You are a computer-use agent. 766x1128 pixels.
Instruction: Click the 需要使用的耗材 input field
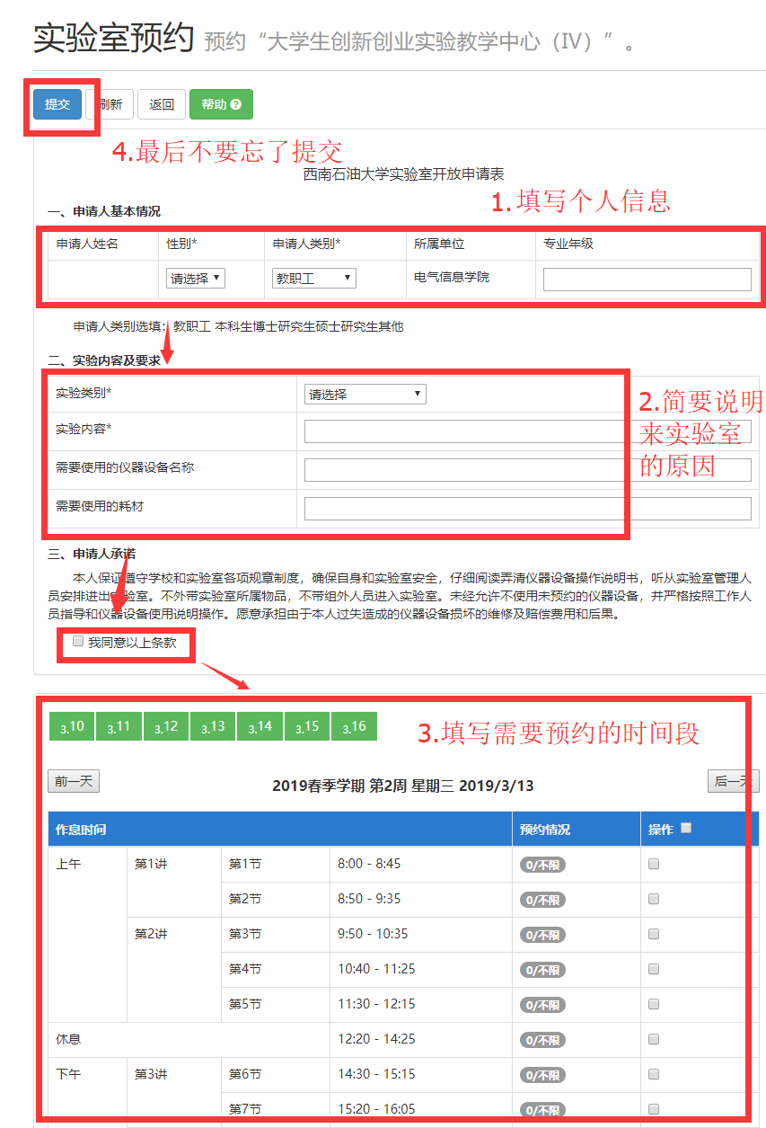[x=528, y=509]
